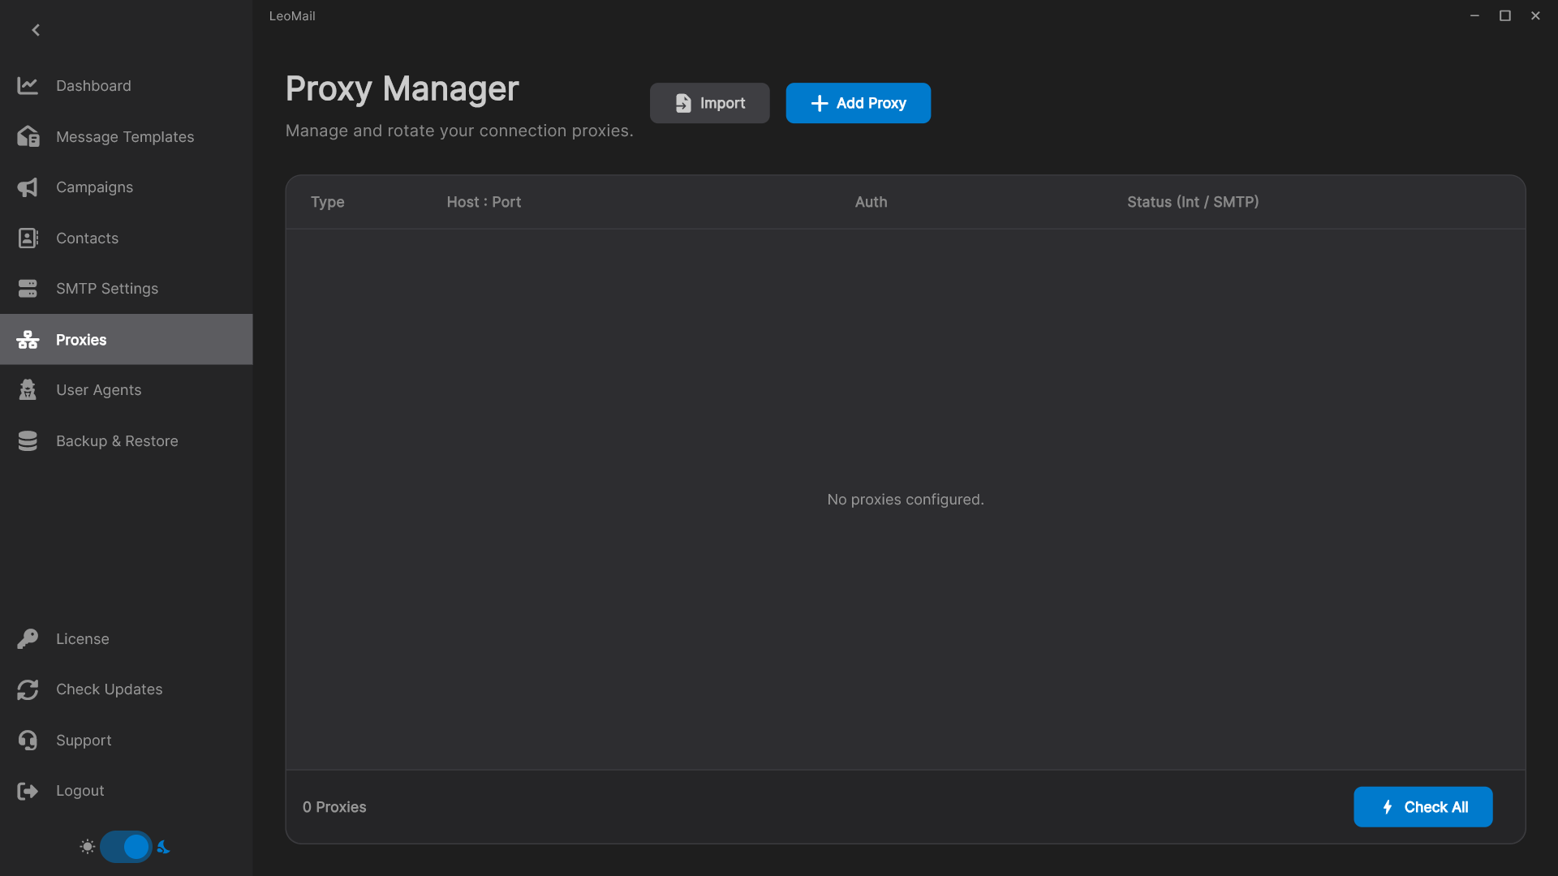Click the Support headset icon

pos(28,741)
